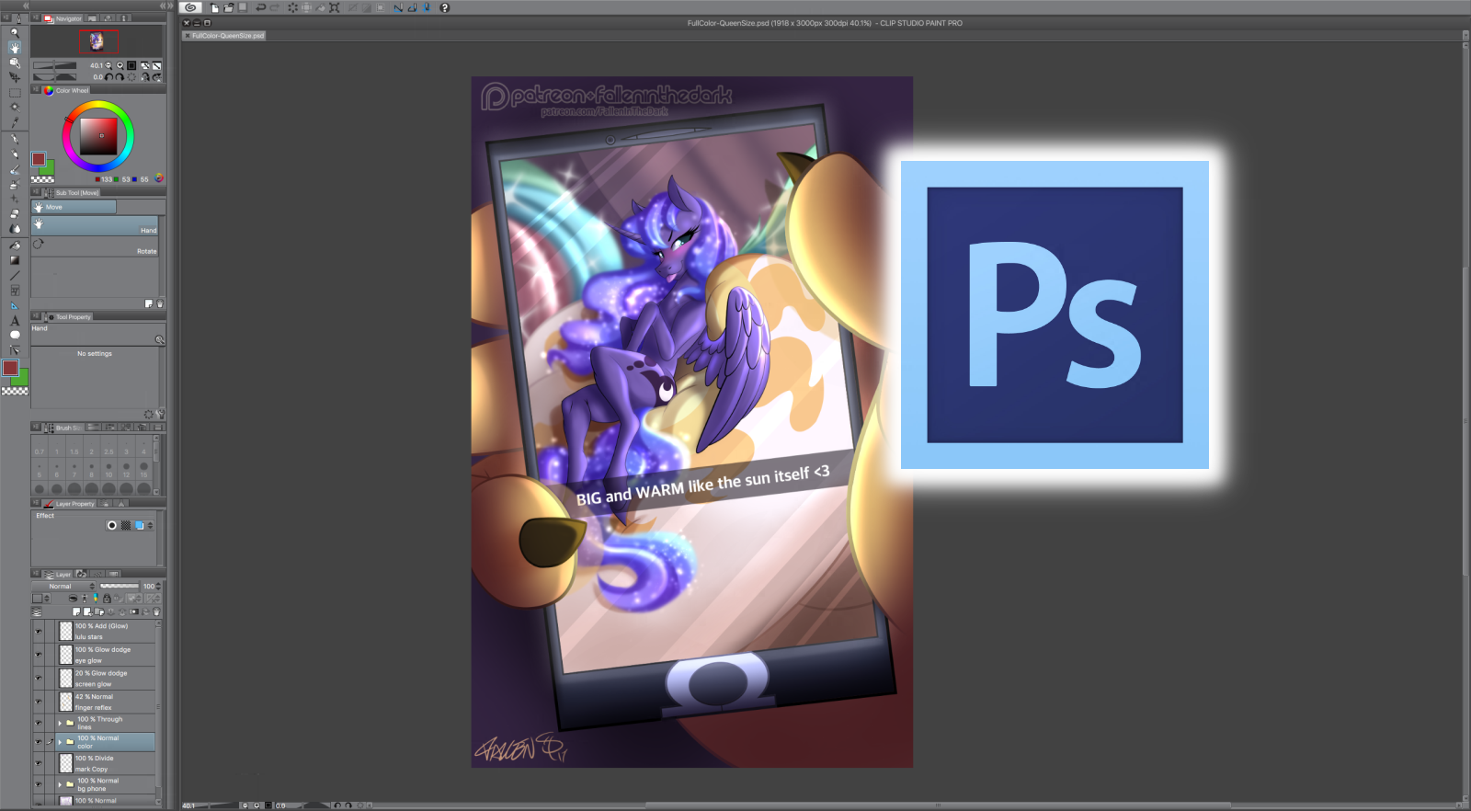
Task: Select the Eyedropper tool
Action: pos(15,122)
